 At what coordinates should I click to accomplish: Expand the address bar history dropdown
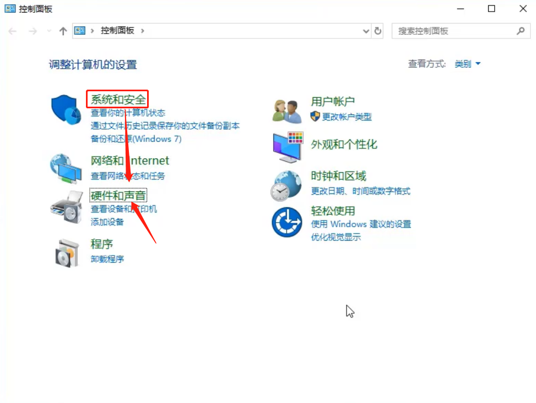[x=366, y=31]
